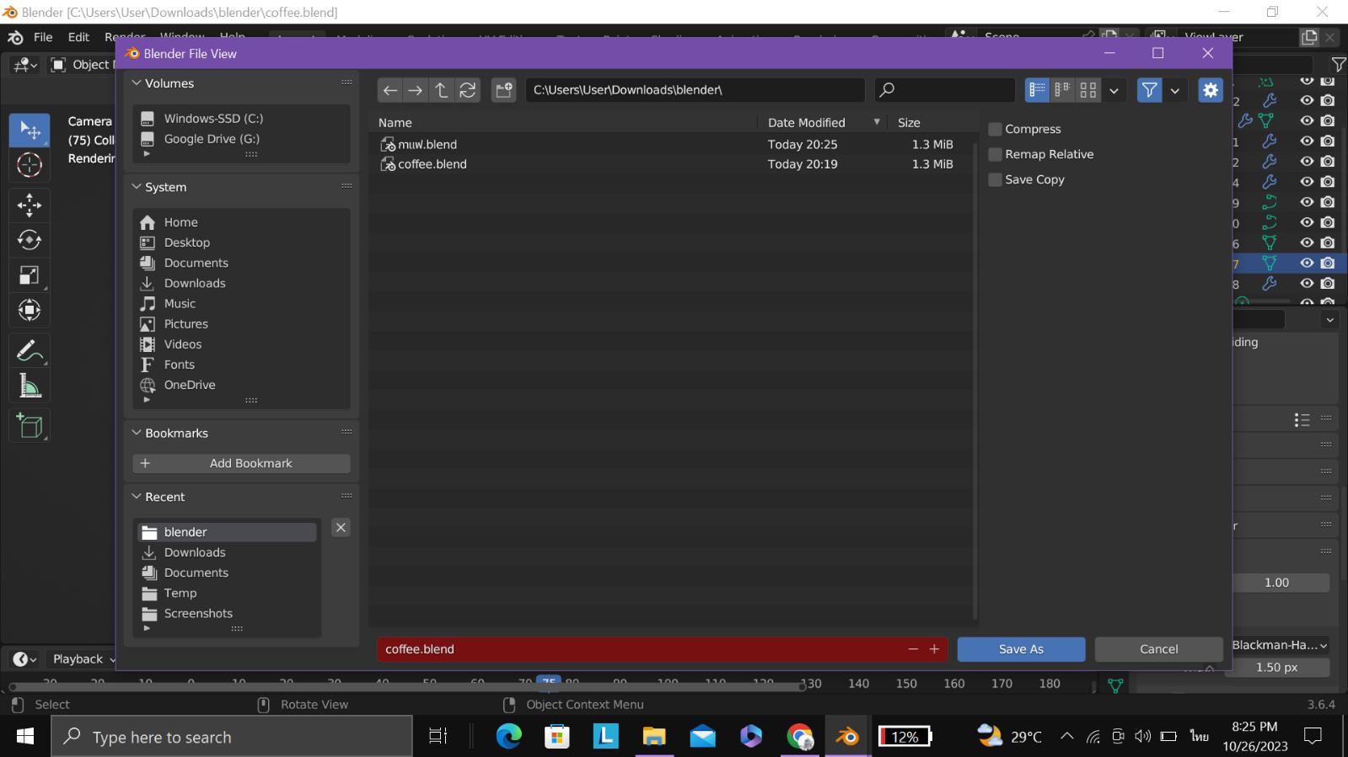
Task: Switch to vertical list display mode
Action: 1038,90
